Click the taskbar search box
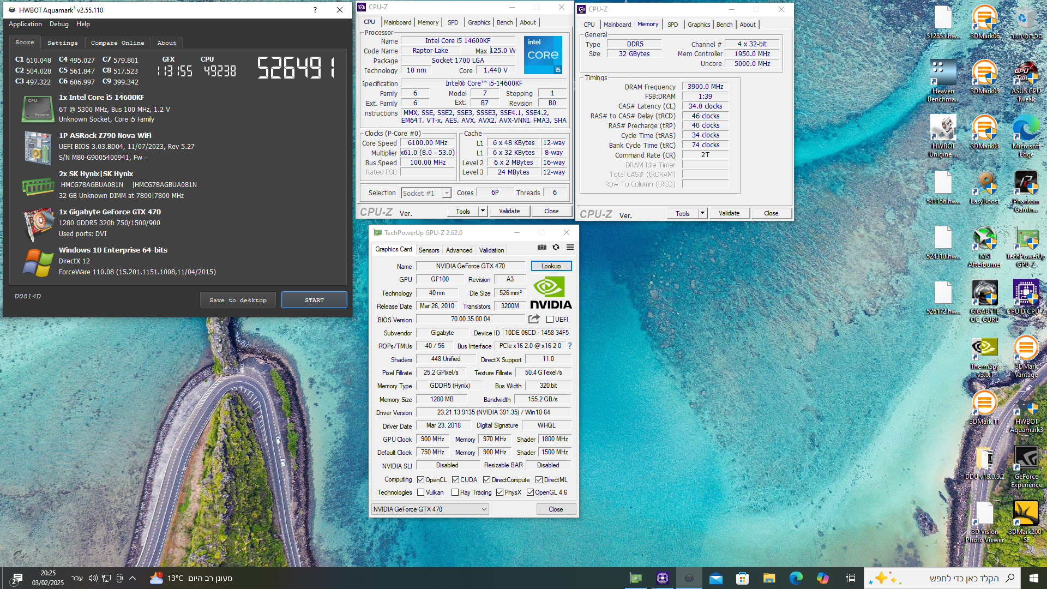 (942, 578)
